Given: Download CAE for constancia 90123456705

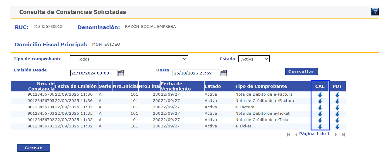Looking at the screenshot, I should 320,101.
